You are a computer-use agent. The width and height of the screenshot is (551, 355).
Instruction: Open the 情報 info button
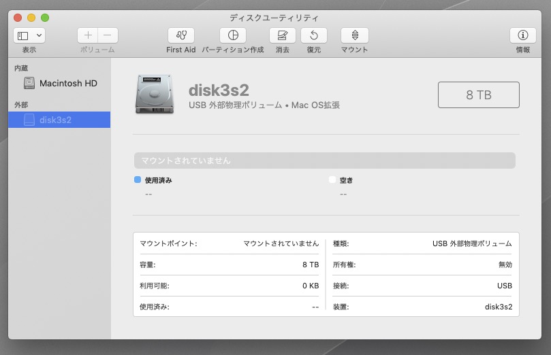(523, 35)
